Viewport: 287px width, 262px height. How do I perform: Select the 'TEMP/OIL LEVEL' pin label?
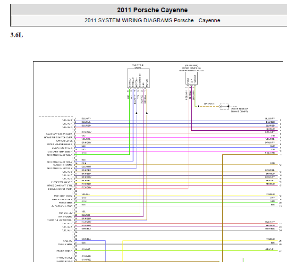pyautogui.click(x=64, y=141)
